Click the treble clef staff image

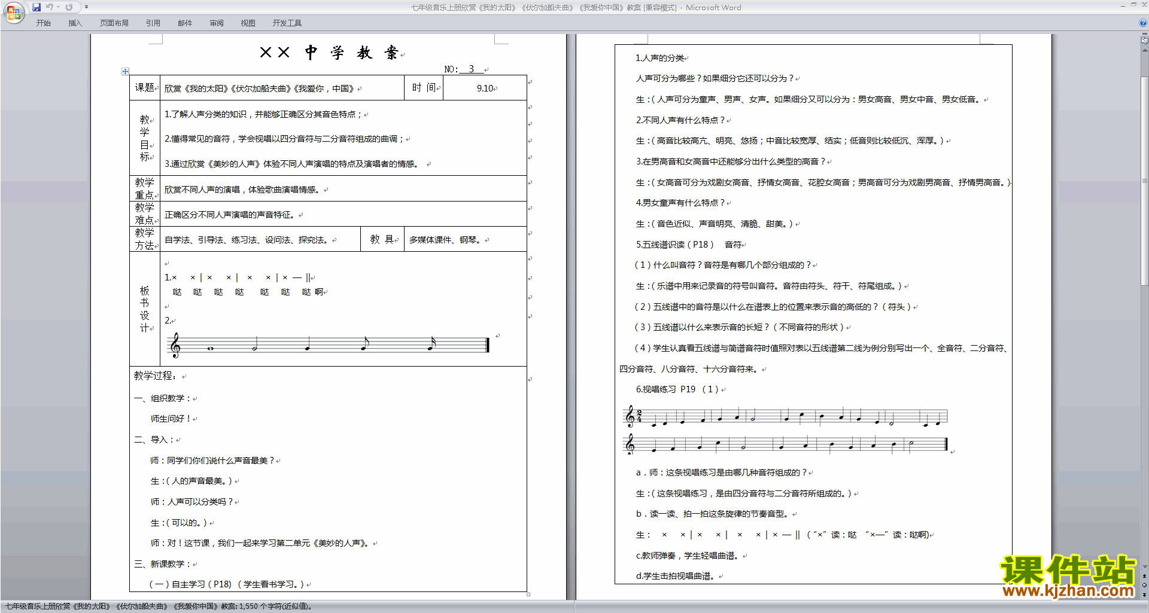pyautogui.click(x=328, y=345)
